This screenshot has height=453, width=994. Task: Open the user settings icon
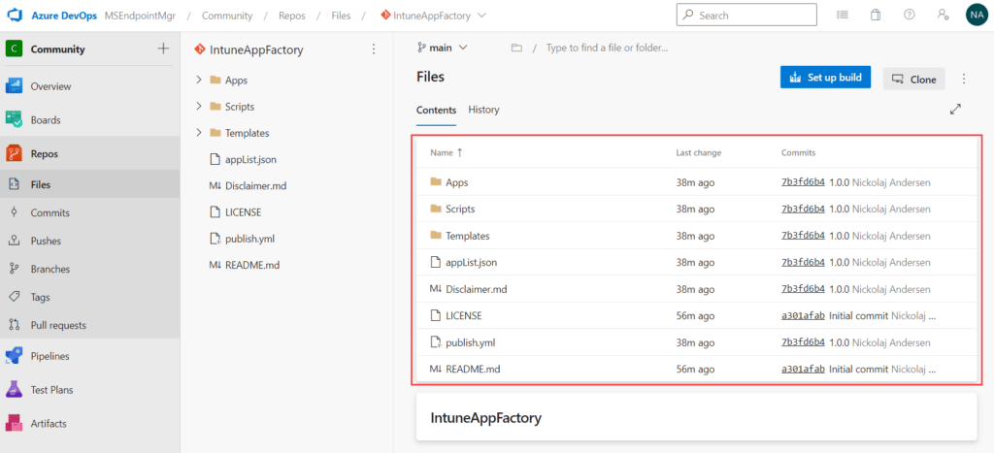(x=943, y=16)
